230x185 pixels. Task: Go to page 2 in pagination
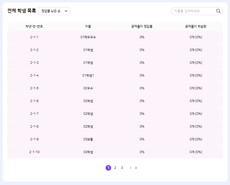click(x=115, y=168)
